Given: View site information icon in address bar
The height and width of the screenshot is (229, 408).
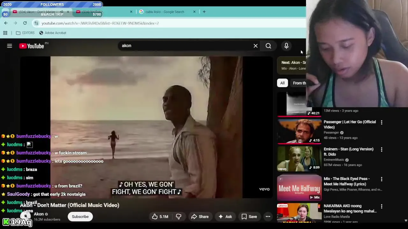Looking at the screenshot, I should 36,23.
